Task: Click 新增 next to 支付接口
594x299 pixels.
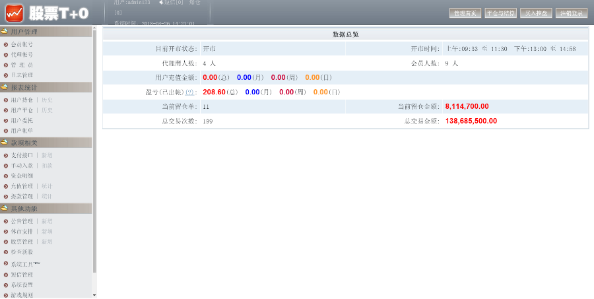Action: [x=47, y=155]
